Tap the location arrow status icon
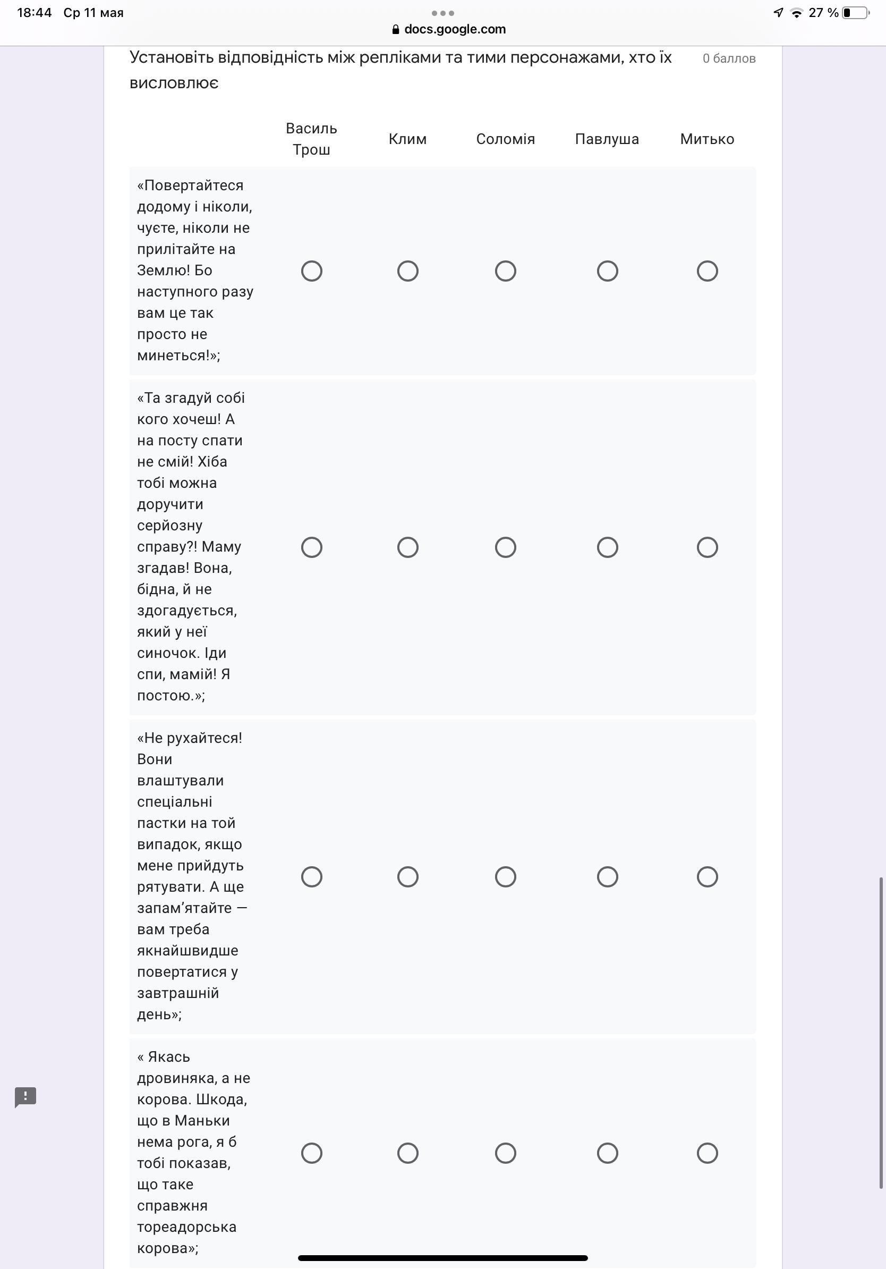 click(x=778, y=13)
